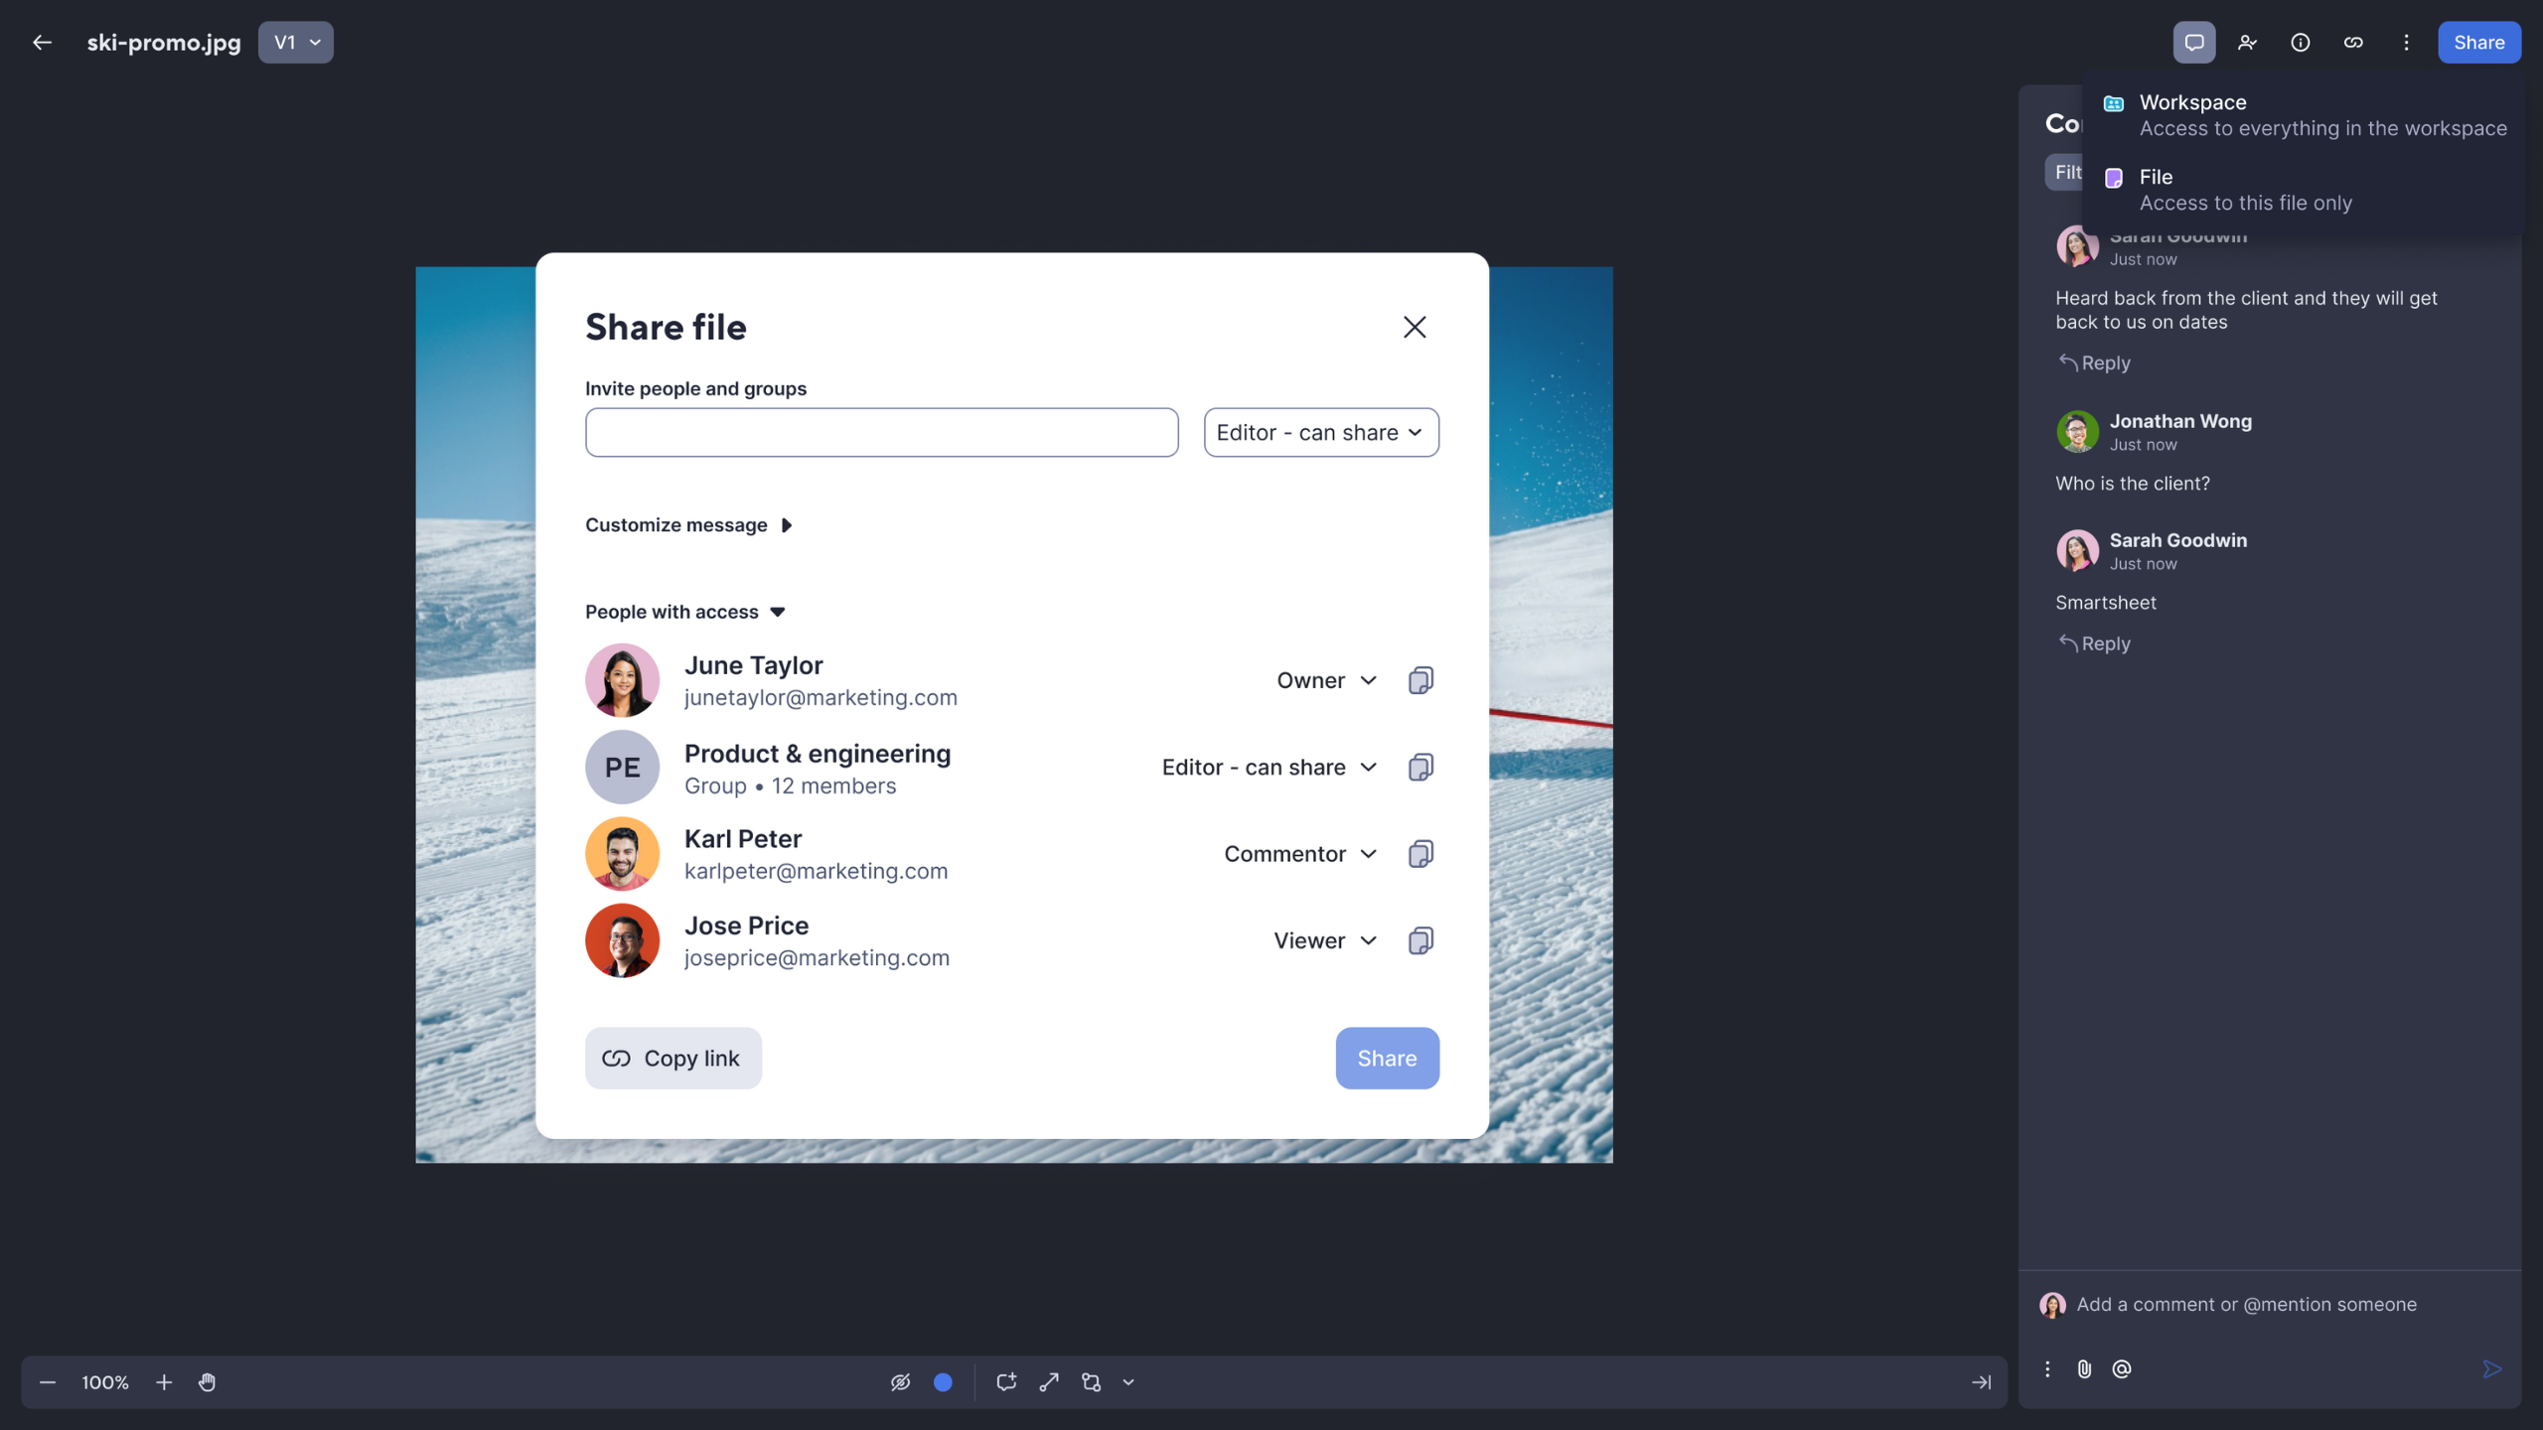Send comment with the arrow icon

(x=2491, y=1368)
